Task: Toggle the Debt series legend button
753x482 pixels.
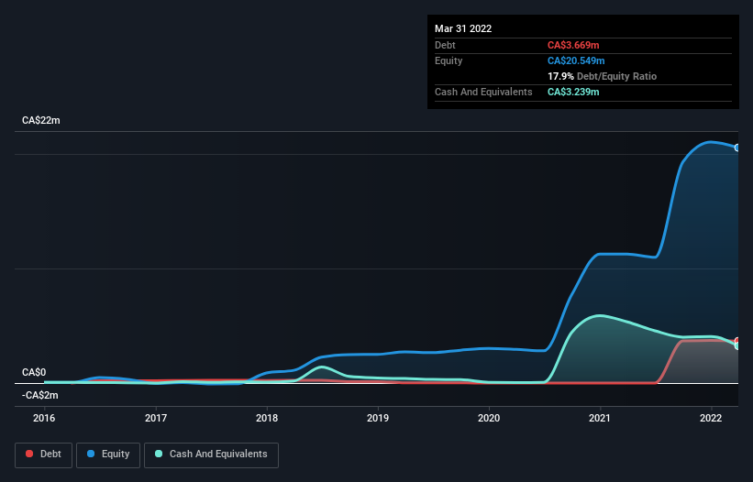Action: pyautogui.click(x=44, y=455)
